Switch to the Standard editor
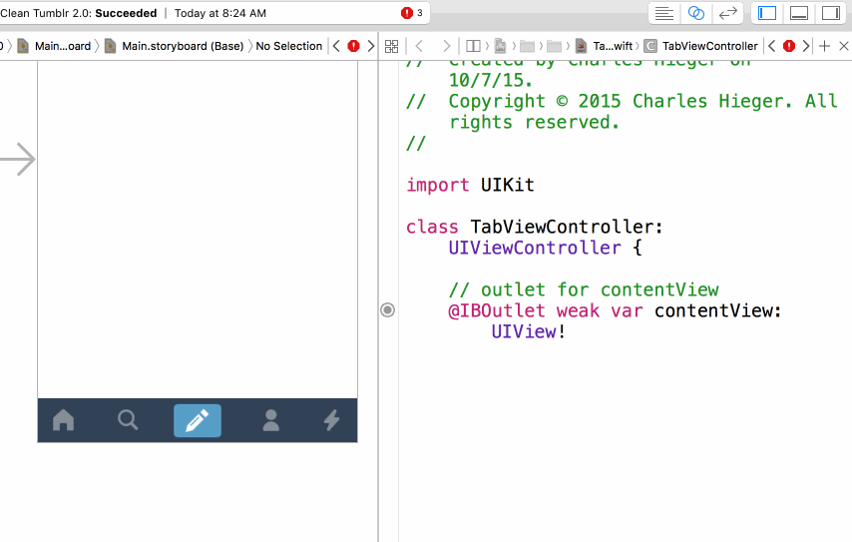 point(664,13)
